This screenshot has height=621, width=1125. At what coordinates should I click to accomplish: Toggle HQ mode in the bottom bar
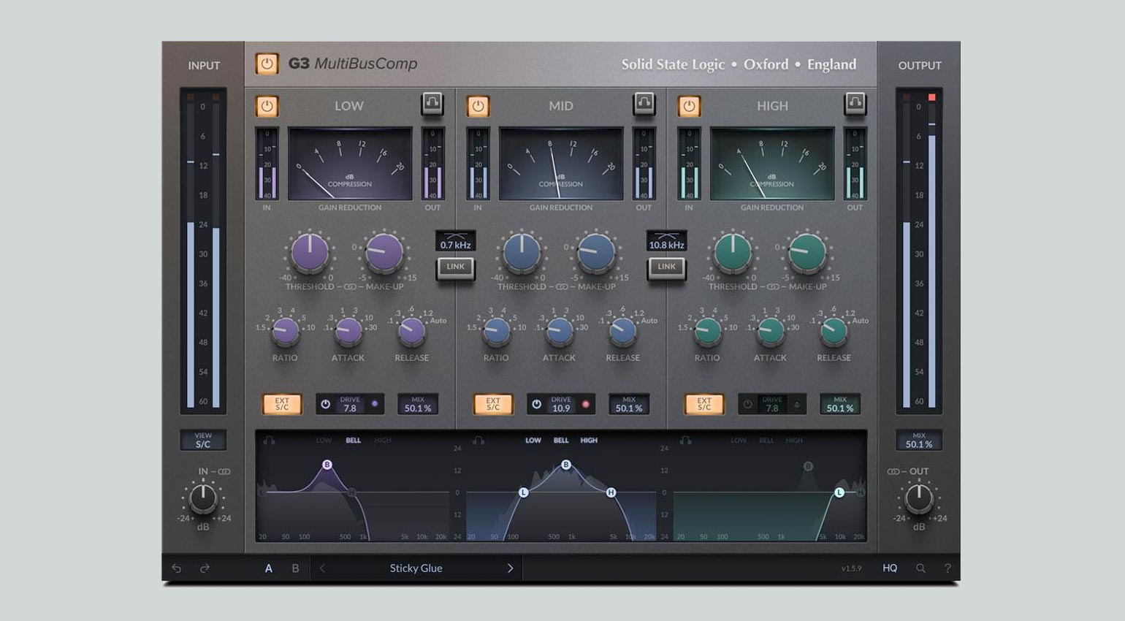pos(890,568)
